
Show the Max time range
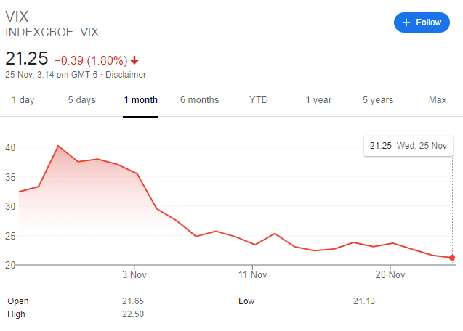point(438,99)
